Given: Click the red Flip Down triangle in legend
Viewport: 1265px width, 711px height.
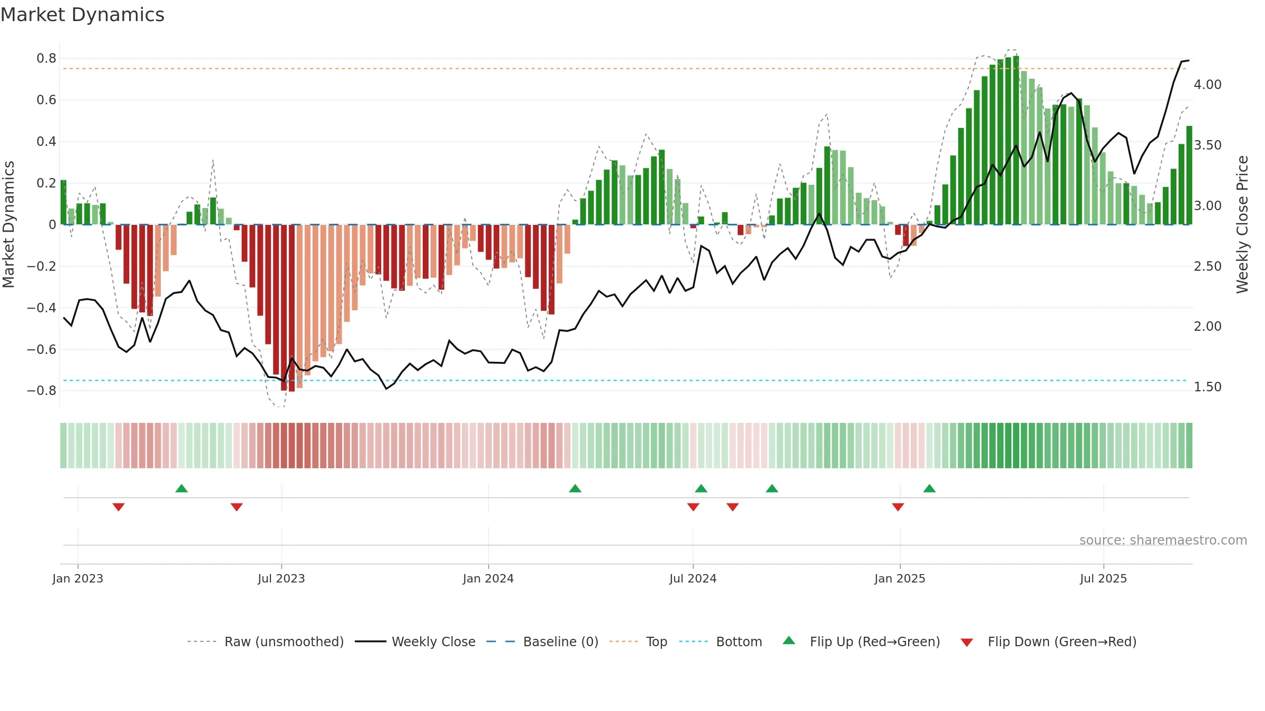Looking at the screenshot, I should click(x=967, y=643).
